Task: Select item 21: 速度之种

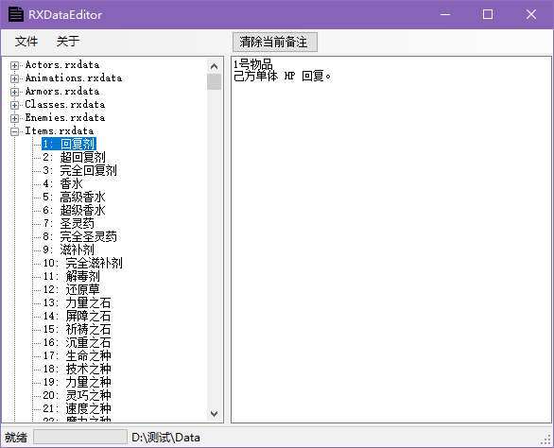Action: pos(77,409)
